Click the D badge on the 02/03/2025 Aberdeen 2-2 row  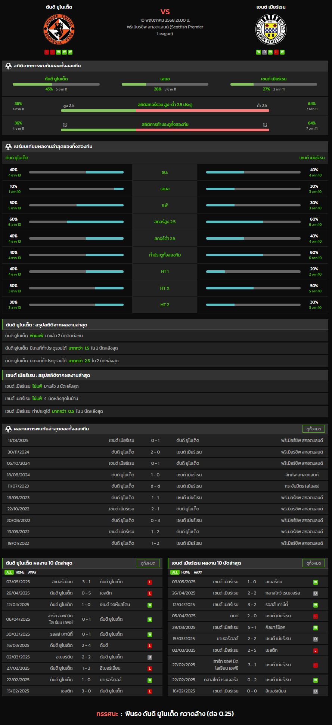coord(150,657)
